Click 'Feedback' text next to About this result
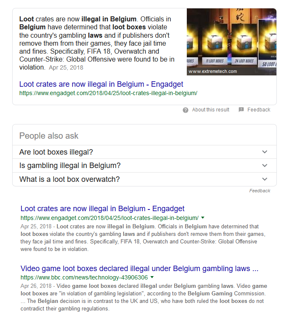 pyautogui.click(x=259, y=110)
